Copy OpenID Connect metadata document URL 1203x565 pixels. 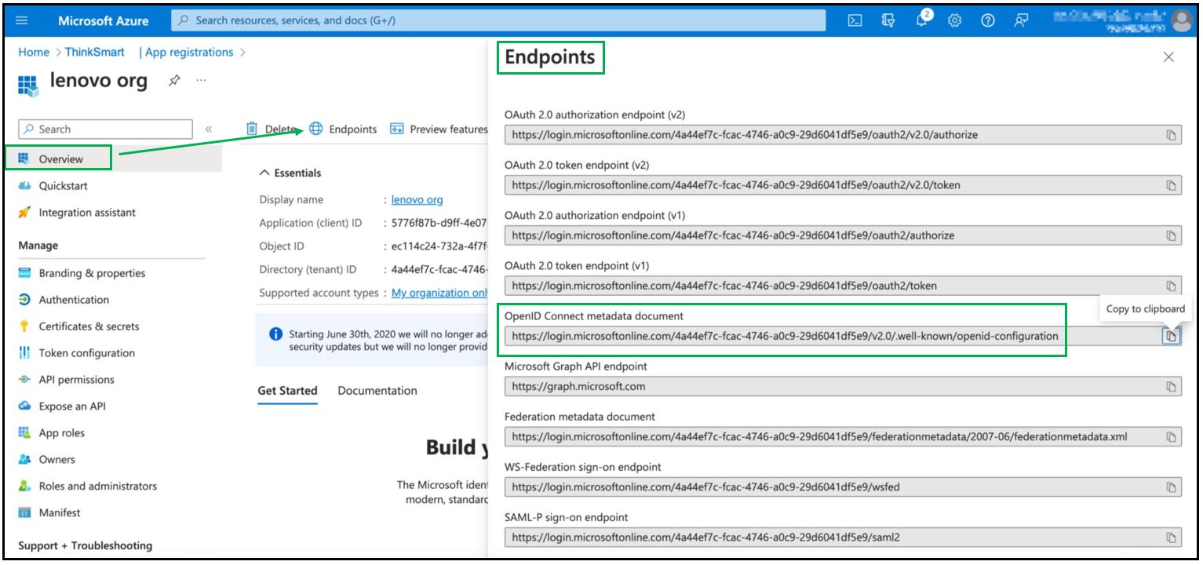coord(1170,336)
